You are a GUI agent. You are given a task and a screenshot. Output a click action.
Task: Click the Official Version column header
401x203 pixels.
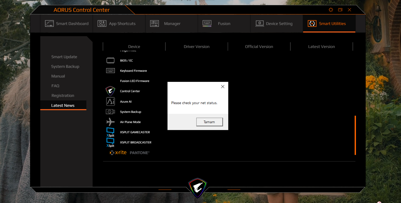click(259, 47)
